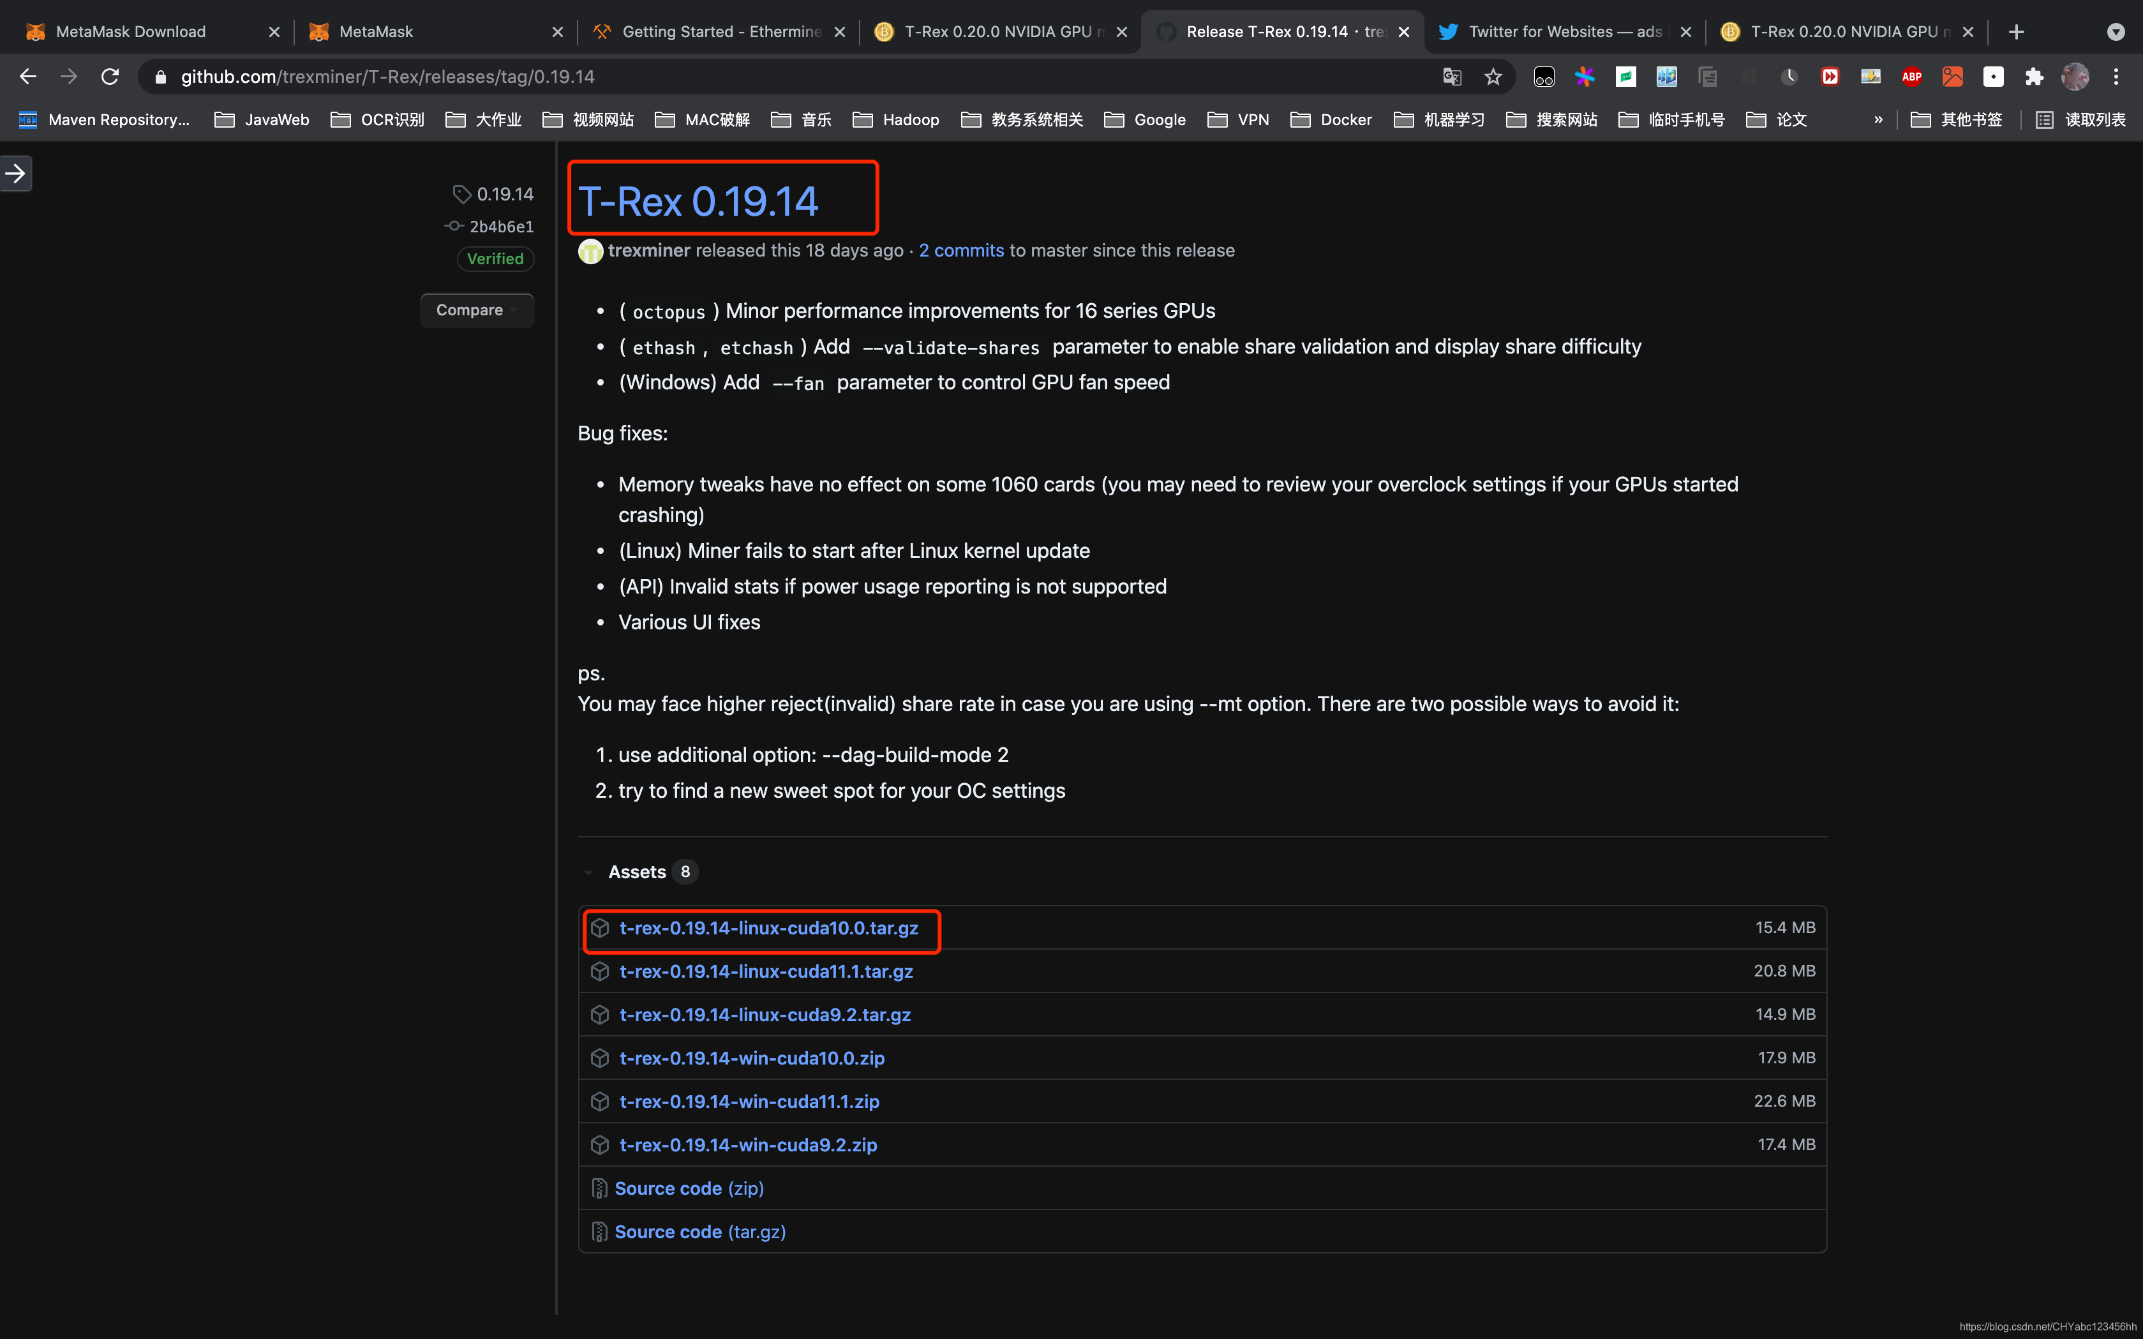Screen dimensions: 2143x1339
Task: Open the 读取列表 reading list
Action: [x=2080, y=119]
